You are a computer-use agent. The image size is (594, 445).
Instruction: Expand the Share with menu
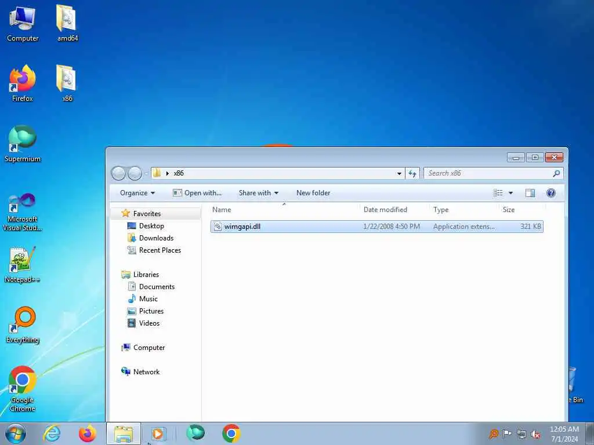coord(258,193)
